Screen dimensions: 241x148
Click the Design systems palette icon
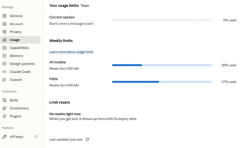pos(5,64)
